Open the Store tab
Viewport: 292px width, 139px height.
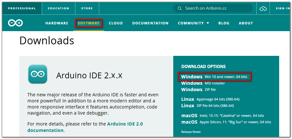pos(87,8)
